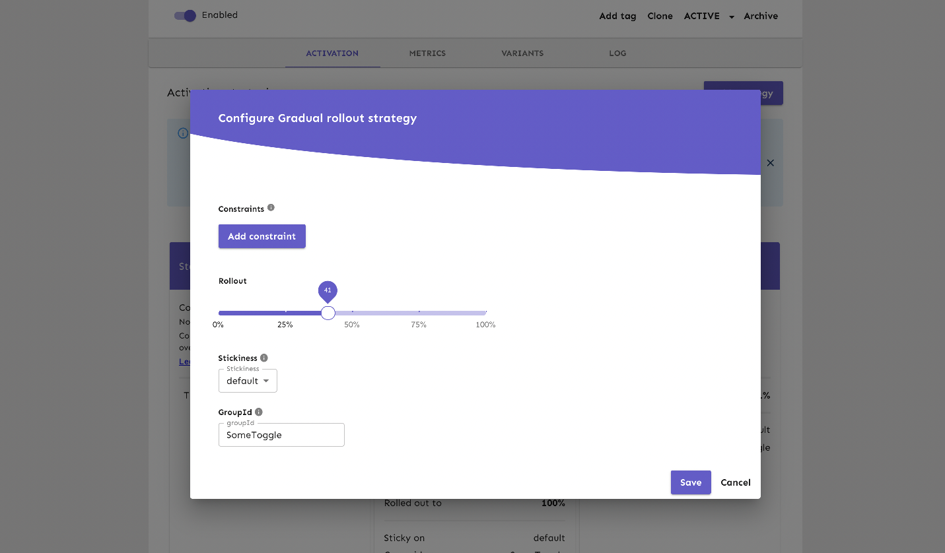The width and height of the screenshot is (945, 553).
Task: Click the rollout slider handle at 41
Action: click(328, 313)
